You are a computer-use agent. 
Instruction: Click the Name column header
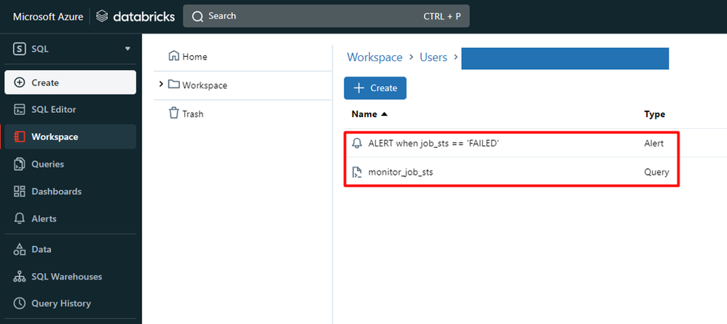click(364, 114)
